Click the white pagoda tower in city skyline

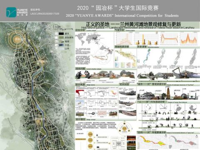tap(168, 92)
